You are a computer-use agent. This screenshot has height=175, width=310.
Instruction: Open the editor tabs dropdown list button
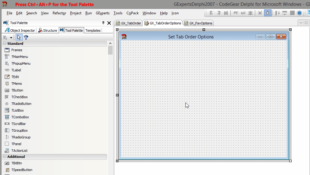(301, 23)
